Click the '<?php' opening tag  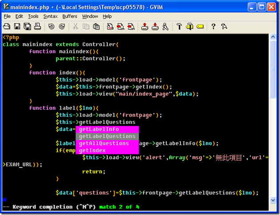[x=11, y=37]
